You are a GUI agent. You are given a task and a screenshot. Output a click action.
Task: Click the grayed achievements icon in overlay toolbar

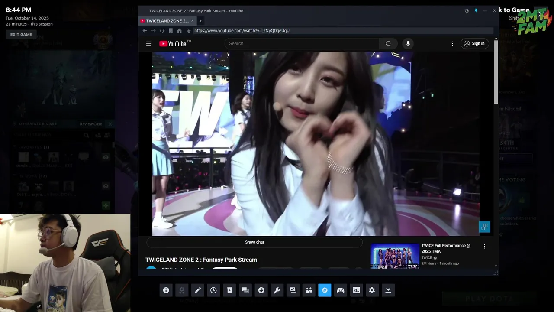[x=182, y=290]
